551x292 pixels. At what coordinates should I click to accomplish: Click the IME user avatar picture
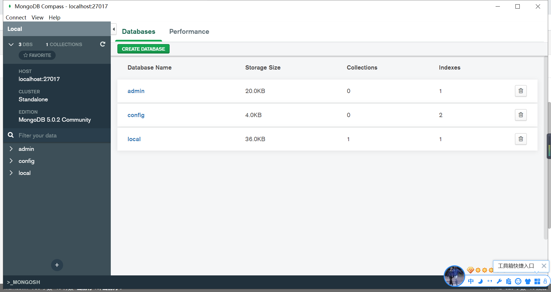(454, 276)
